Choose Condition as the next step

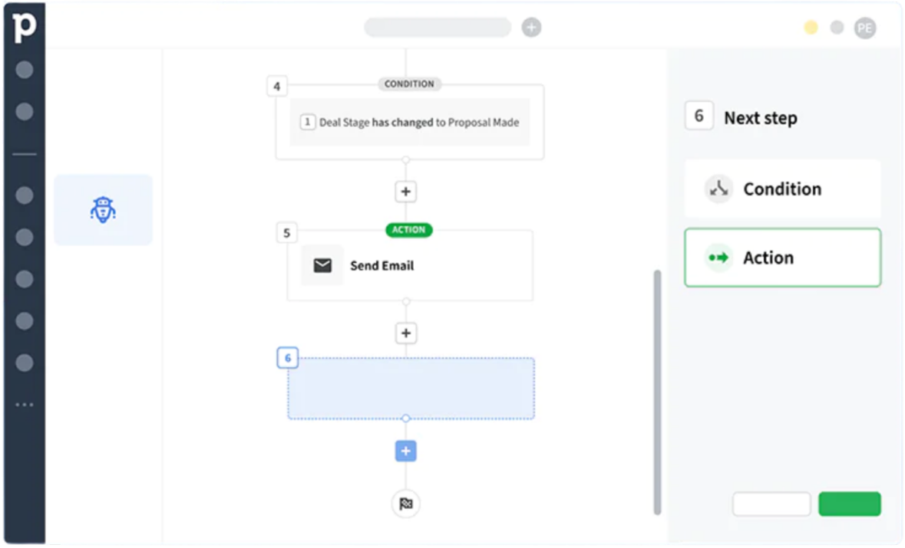[x=782, y=189]
